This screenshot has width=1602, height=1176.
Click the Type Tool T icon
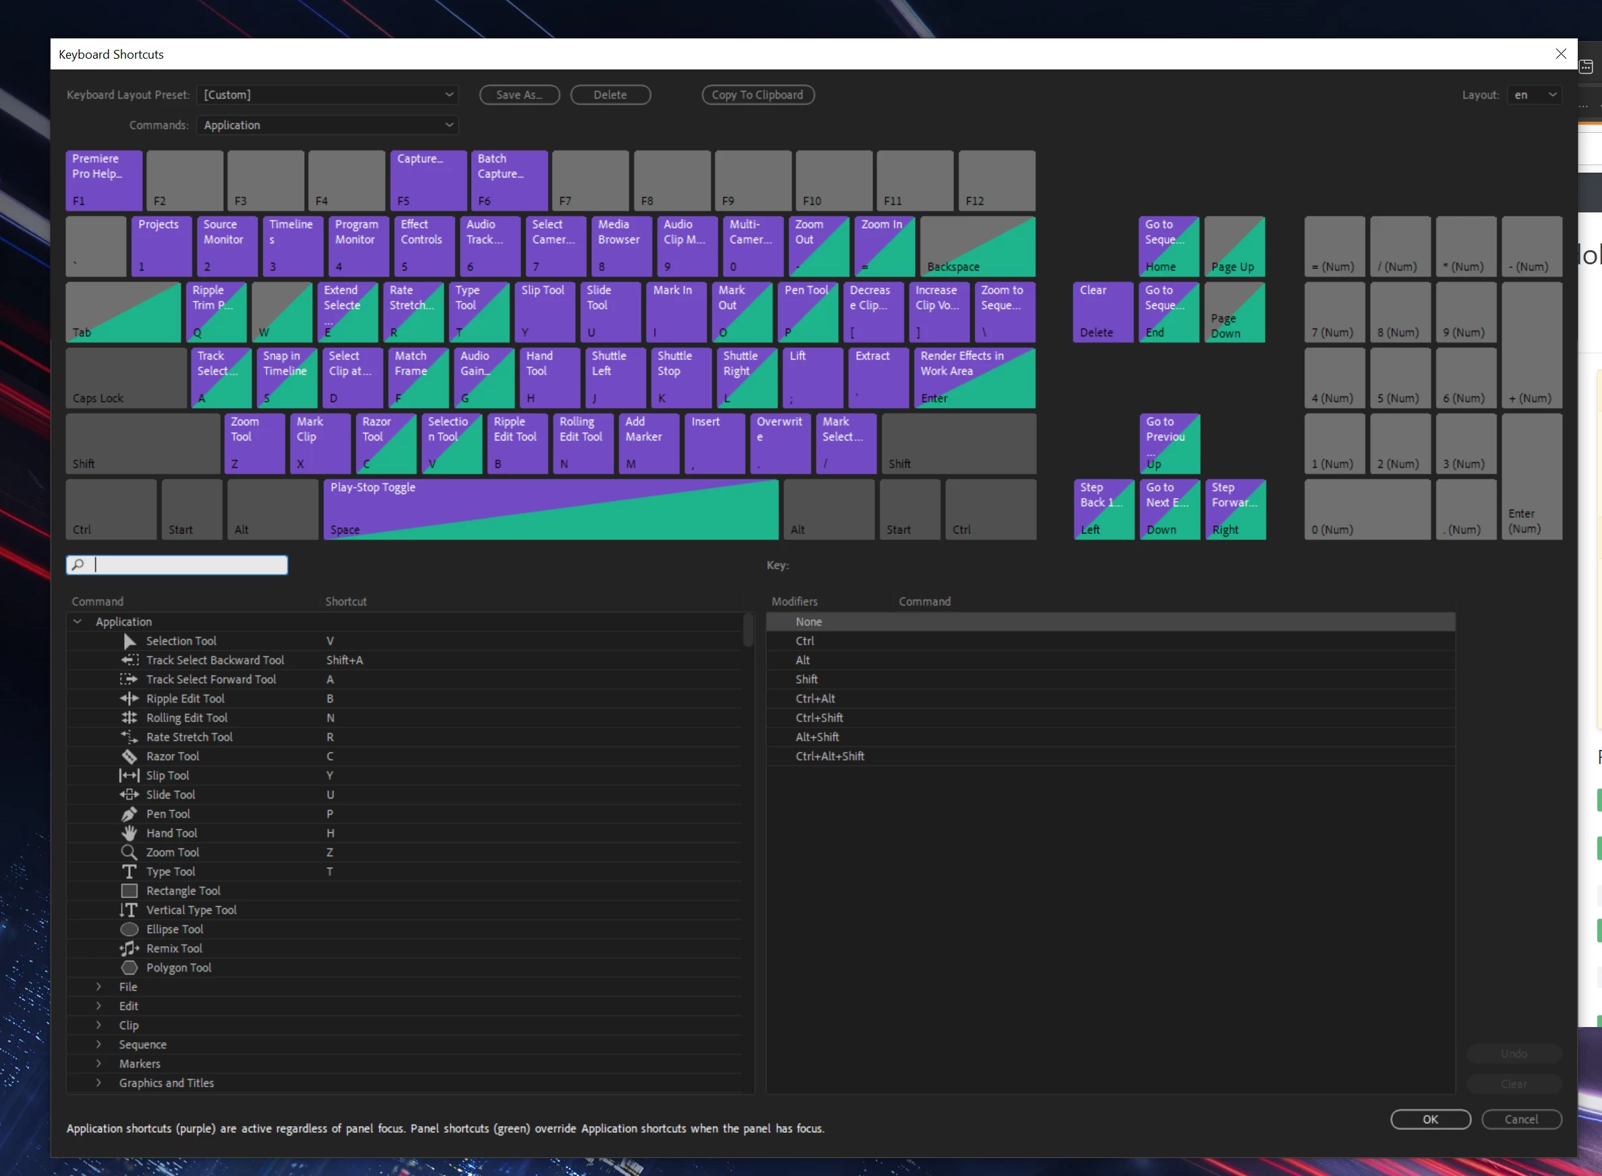pyautogui.click(x=129, y=871)
